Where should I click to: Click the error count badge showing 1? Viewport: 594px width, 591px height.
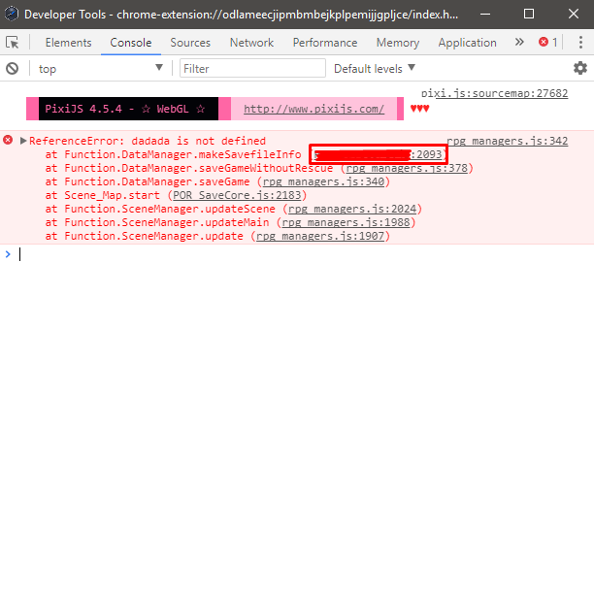(548, 42)
